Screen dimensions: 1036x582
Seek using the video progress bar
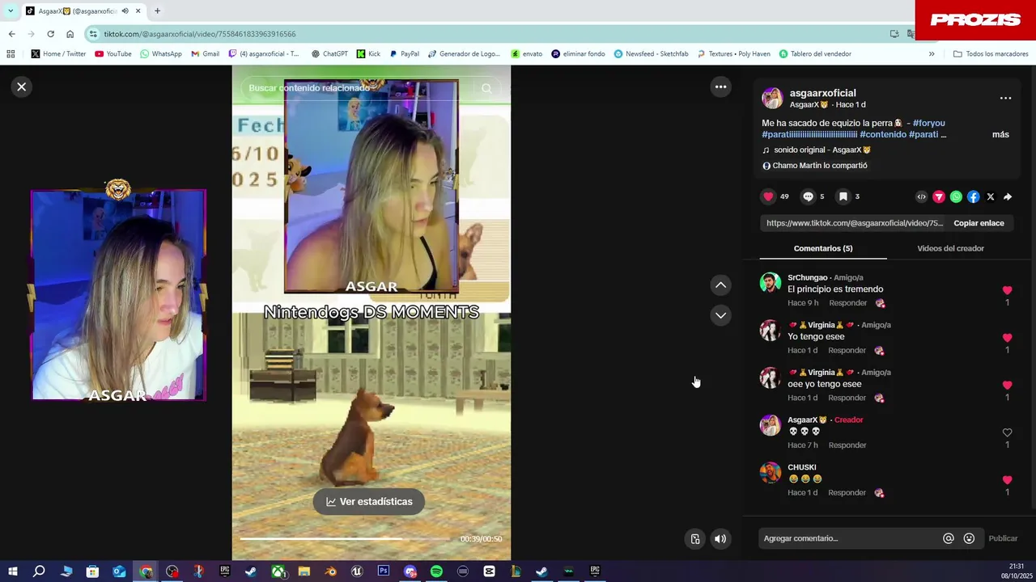point(346,538)
